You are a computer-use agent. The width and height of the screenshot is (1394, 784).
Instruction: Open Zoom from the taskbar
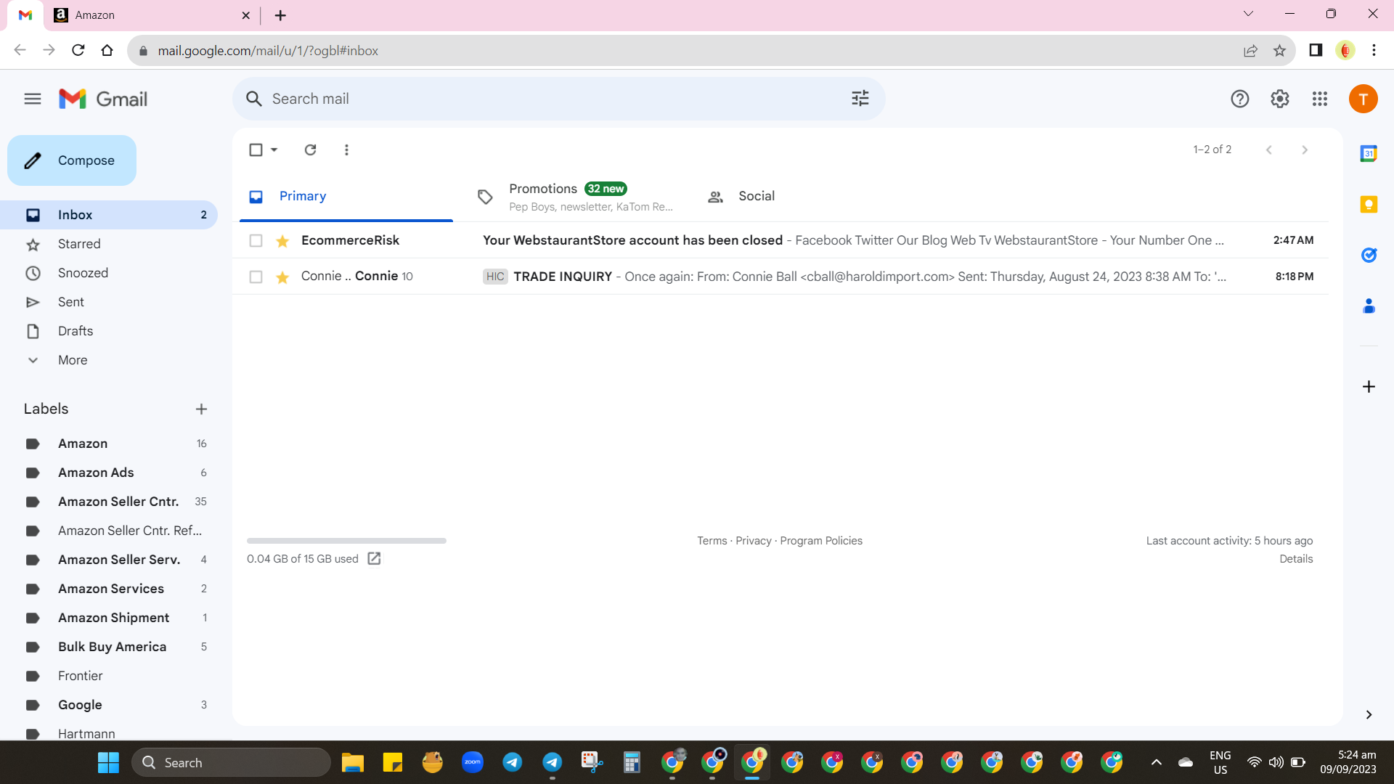[x=473, y=762]
